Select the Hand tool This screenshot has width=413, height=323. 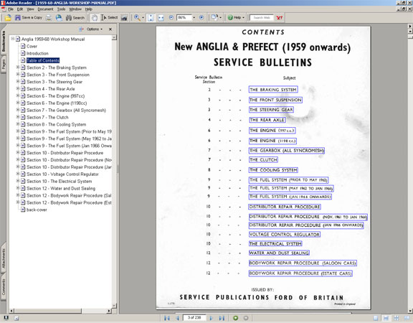pyautogui.click(x=95, y=18)
